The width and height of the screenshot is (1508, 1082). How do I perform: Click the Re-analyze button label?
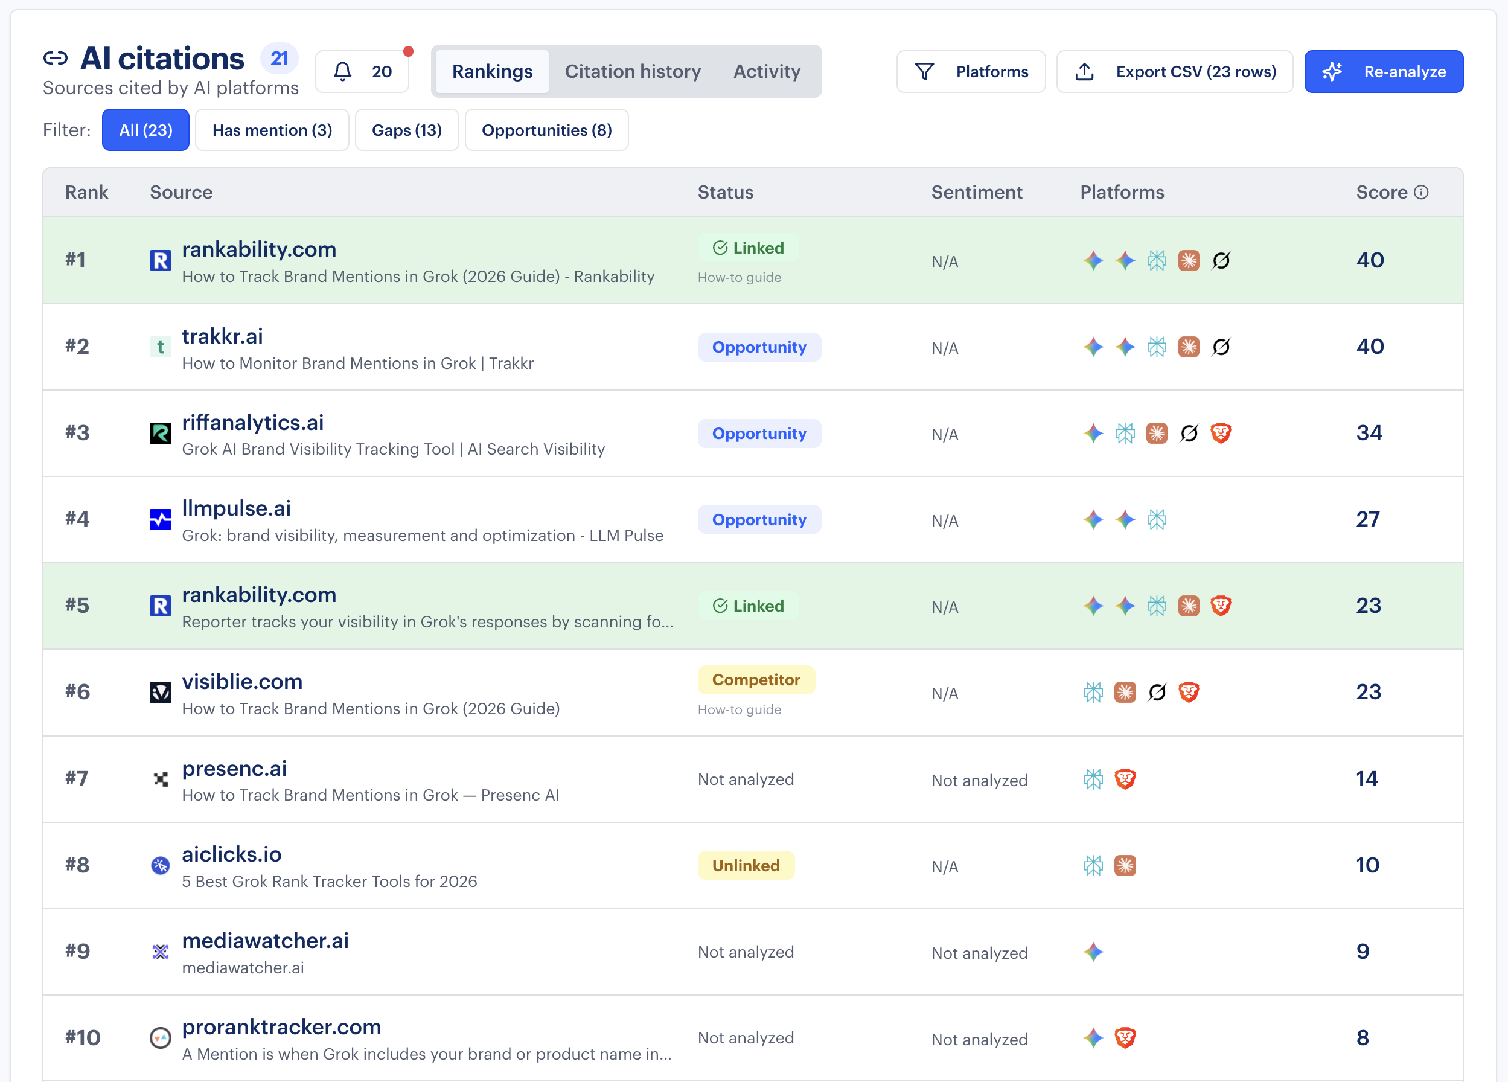tap(1405, 71)
